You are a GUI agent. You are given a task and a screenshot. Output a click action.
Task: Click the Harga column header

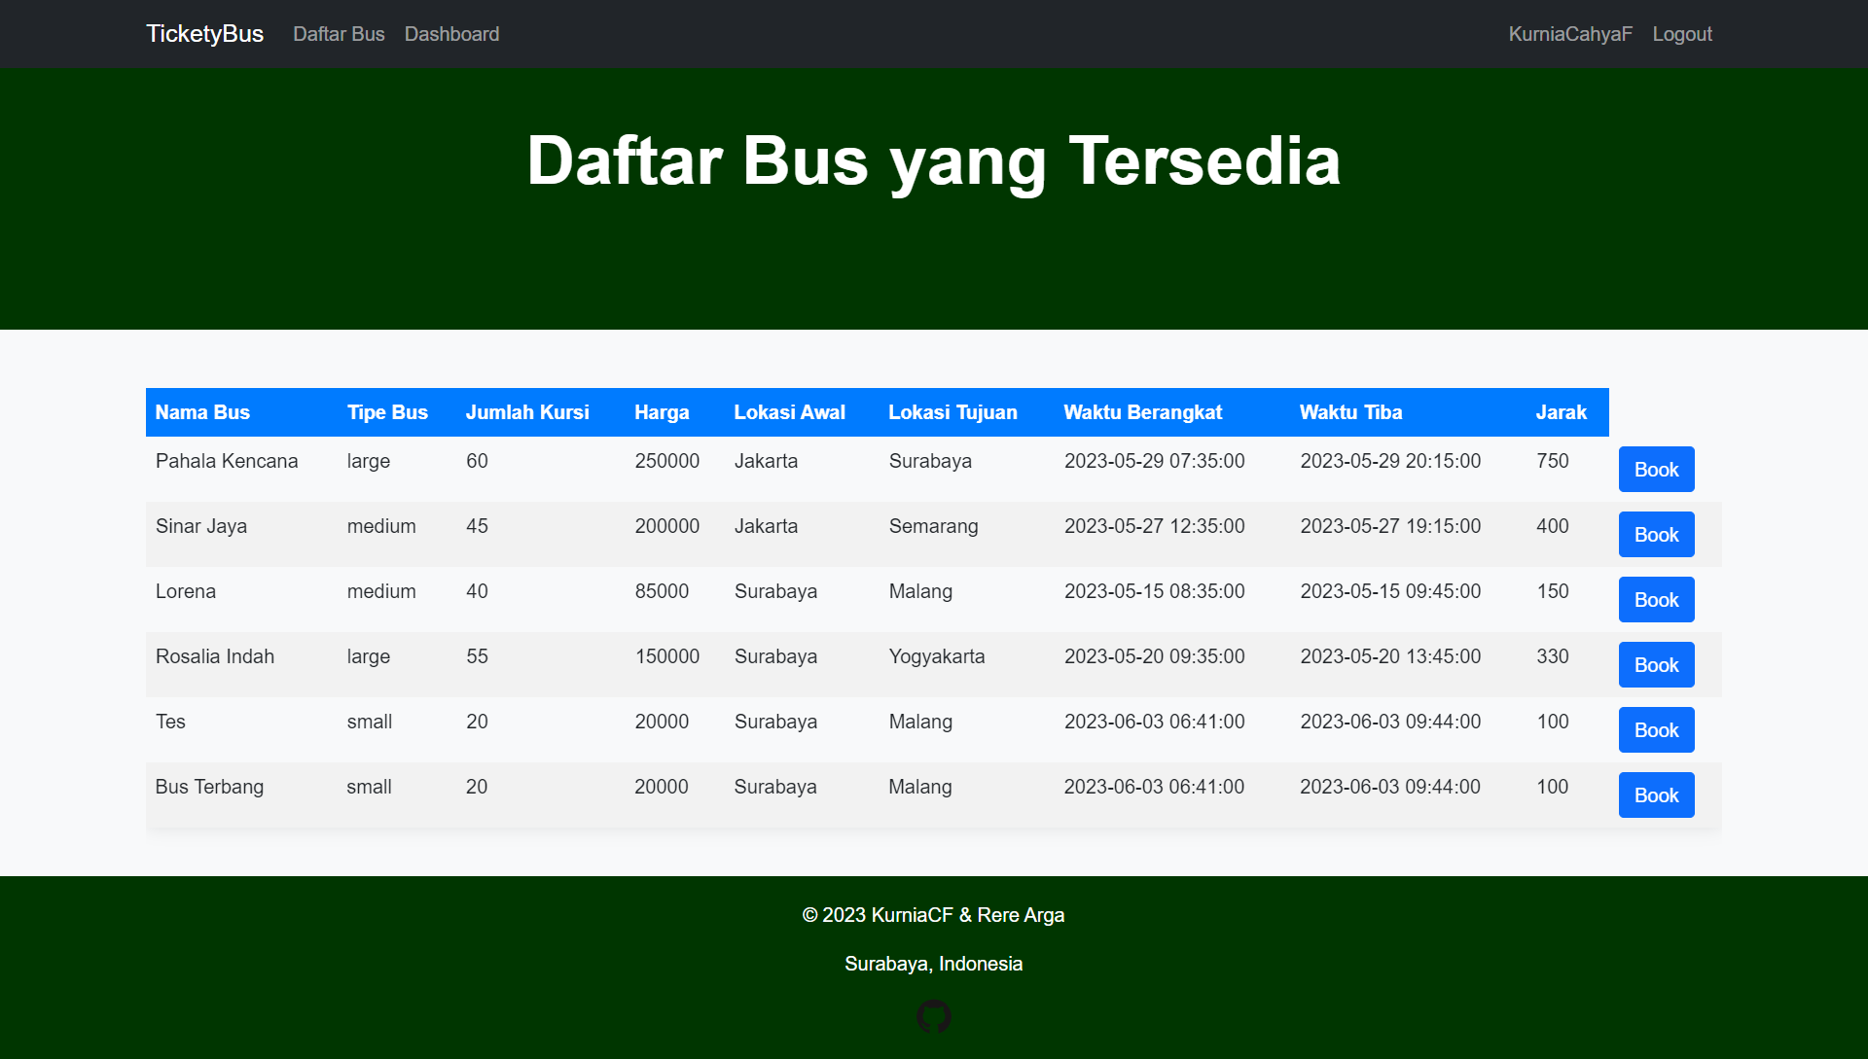pyautogui.click(x=662, y=412)
